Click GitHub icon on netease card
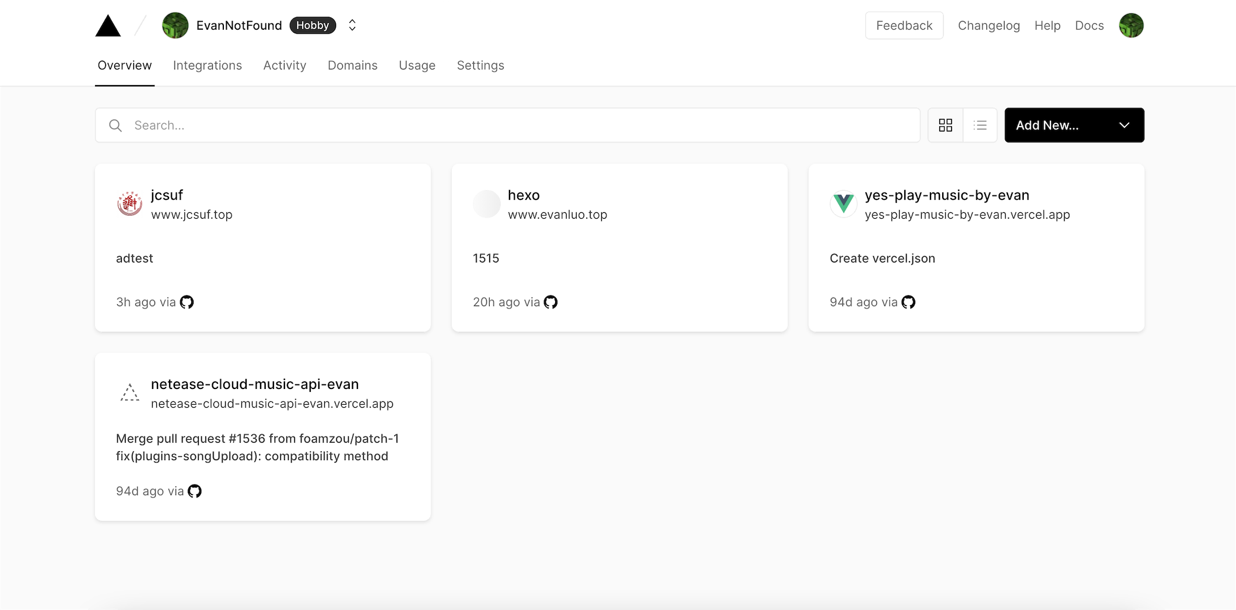This screenshot has width=1236, height=610. point(195,491)
